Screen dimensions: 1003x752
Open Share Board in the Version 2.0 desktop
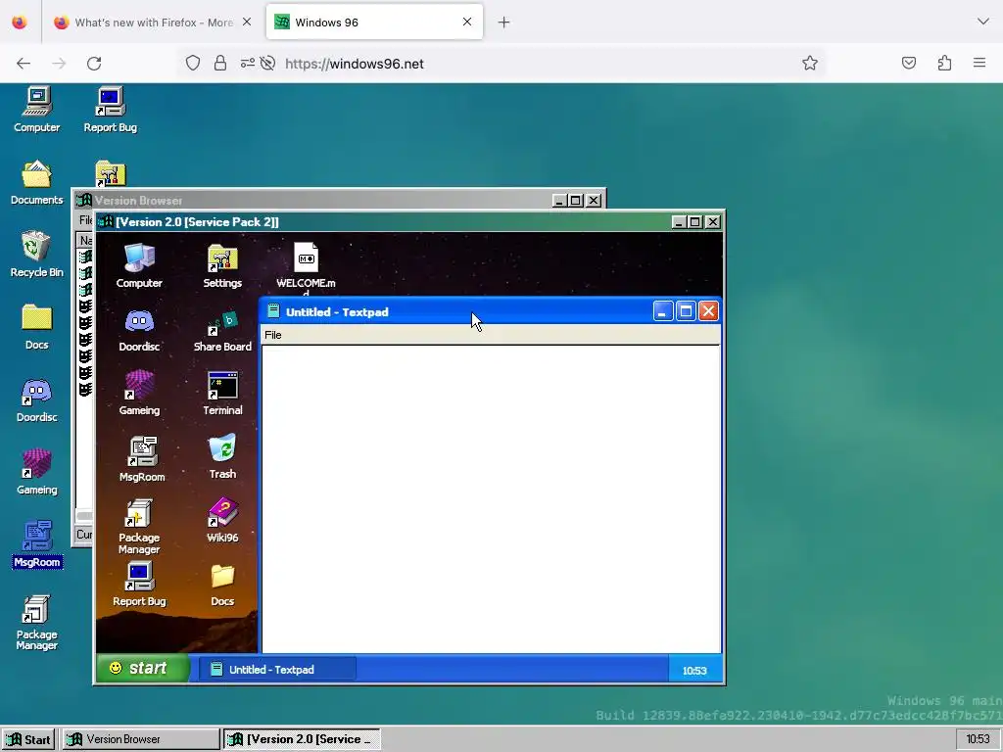point(222,330)
